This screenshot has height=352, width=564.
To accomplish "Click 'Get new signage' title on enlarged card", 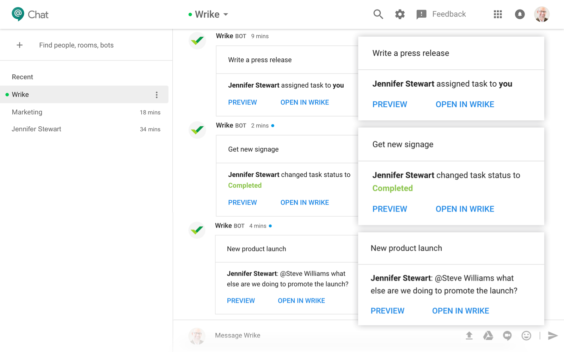I will point(403,145).
